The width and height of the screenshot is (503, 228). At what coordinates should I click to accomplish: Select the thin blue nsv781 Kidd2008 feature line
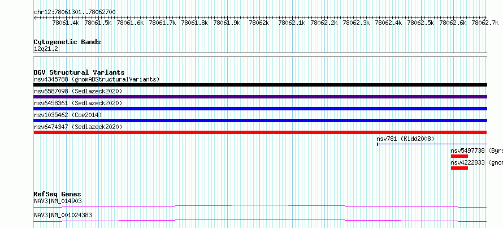tap(432, 144)
